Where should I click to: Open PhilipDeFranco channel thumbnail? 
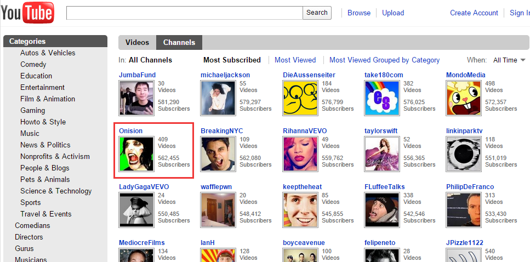pos(464,210)
